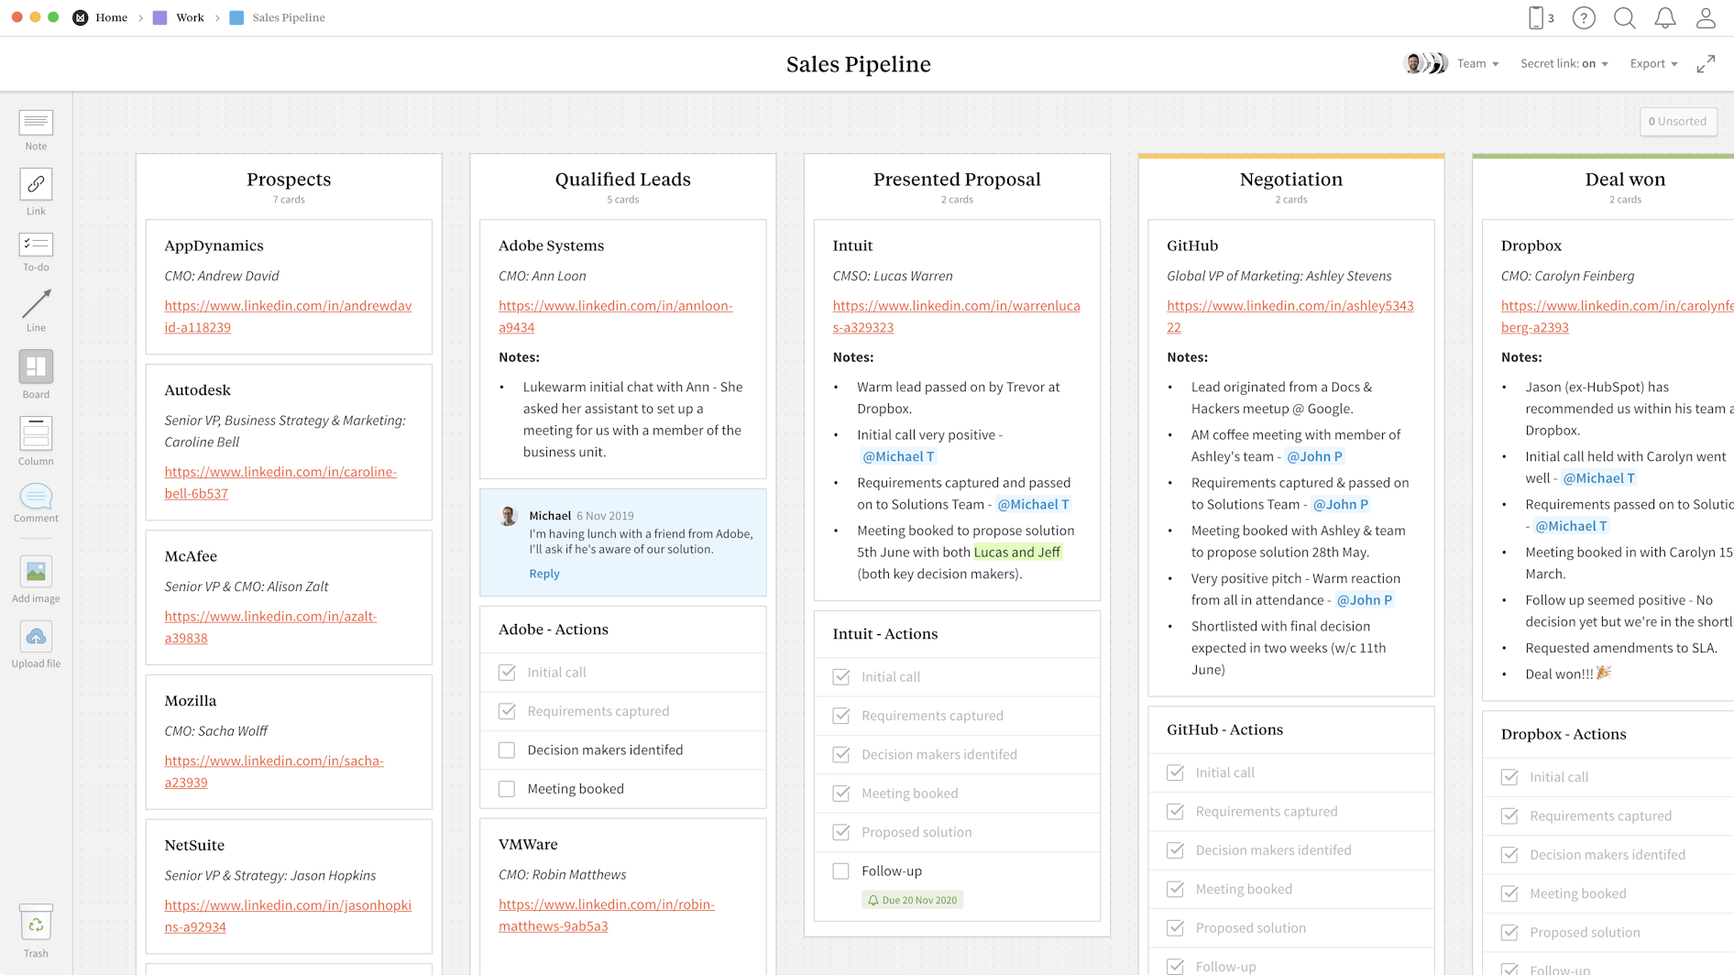Uncheck Adobe Initial call checkbox
The height and width of the screenshot is (975, 1734).
507,673
